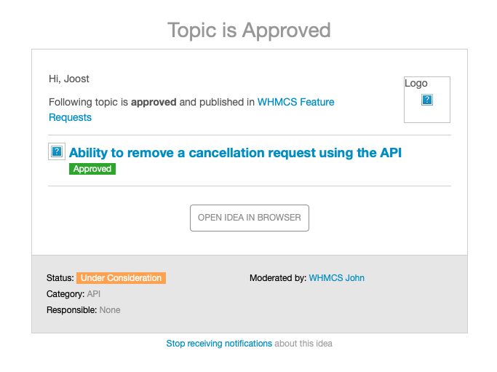Click the "Status:" label
Image resolution: width=497 pixels, height=372 pixels.
pyautogui.click(x=60, y=278)
